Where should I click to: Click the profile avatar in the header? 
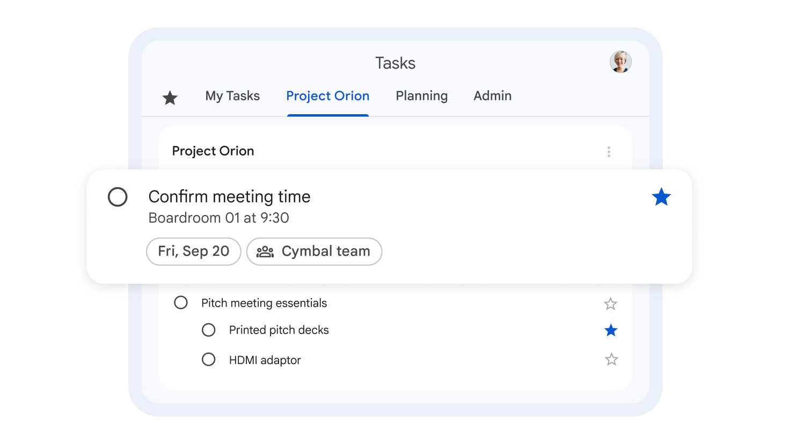click(x=620, y=62)
